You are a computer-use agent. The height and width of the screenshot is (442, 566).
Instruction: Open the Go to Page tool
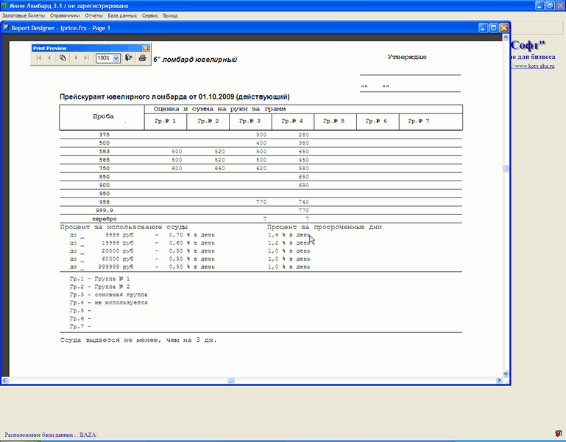[63, 57]
